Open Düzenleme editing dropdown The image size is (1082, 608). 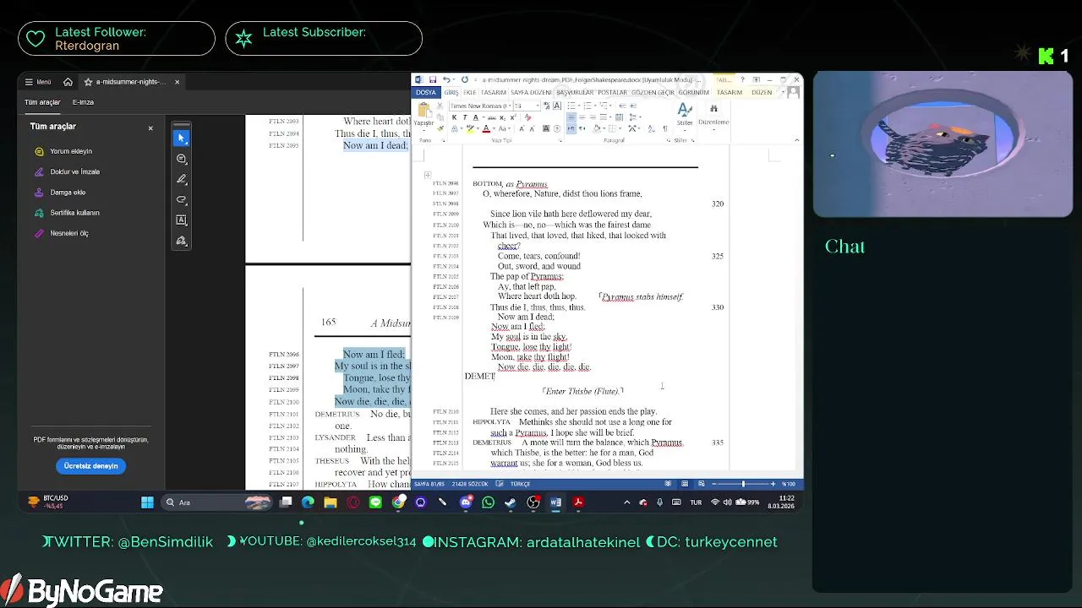[713, 115]
